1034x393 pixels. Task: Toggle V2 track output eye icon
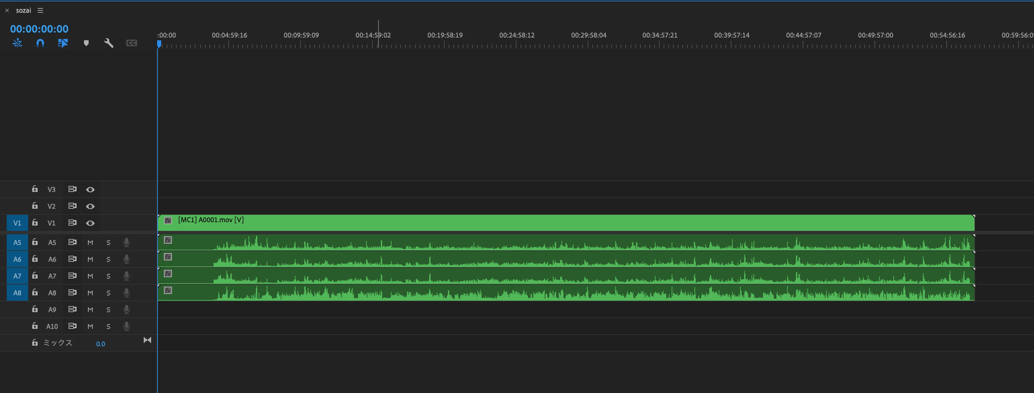click(x=90, y=206)
